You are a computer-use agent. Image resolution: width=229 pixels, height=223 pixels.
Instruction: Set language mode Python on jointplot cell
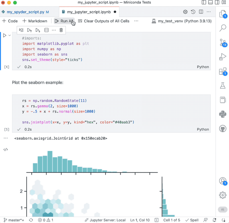pos(203,129)
